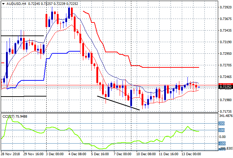
Task: Select the 5 Dec 16:00 time label
Action: point(100,154)
